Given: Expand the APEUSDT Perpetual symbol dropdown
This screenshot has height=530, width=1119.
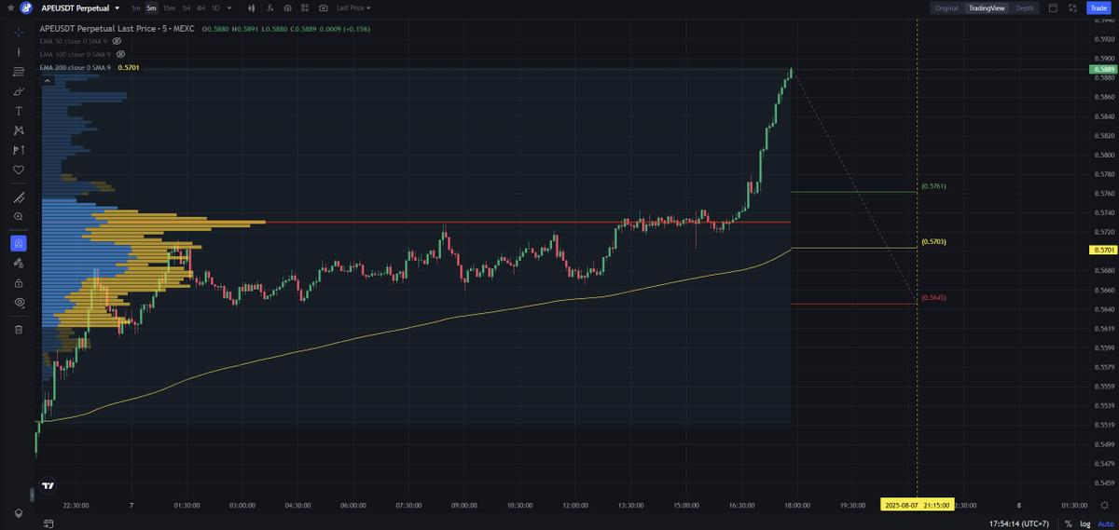Looking at the screenshot, I should tap(117, 7).
